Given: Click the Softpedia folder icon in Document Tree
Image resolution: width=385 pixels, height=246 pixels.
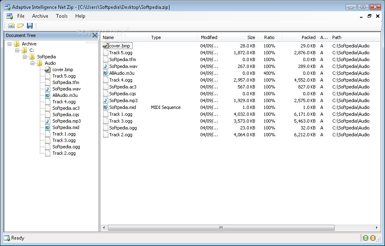Looking at the screenshot, I should click(x=32, y=57).
